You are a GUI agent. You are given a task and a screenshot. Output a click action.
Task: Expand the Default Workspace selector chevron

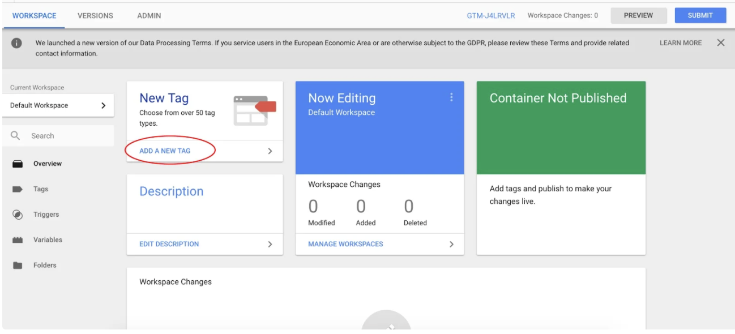(x=103, y=105)
